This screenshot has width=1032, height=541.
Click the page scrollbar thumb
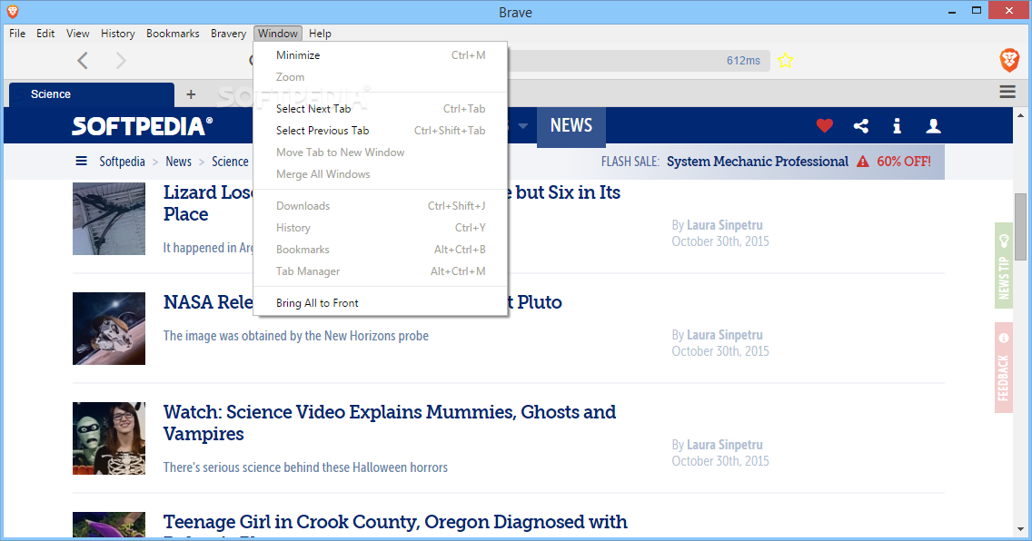click(1020, 227)
